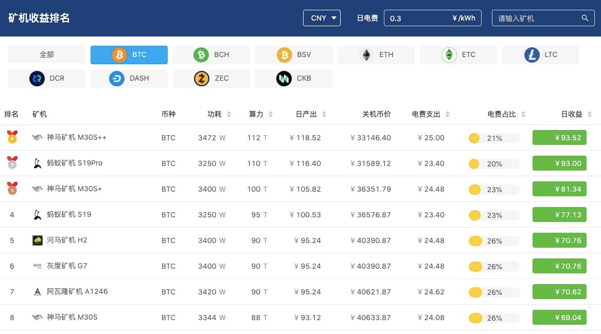Click the Antminer logo beside S19
Screen dimensions: 601x334
point(37,215)
